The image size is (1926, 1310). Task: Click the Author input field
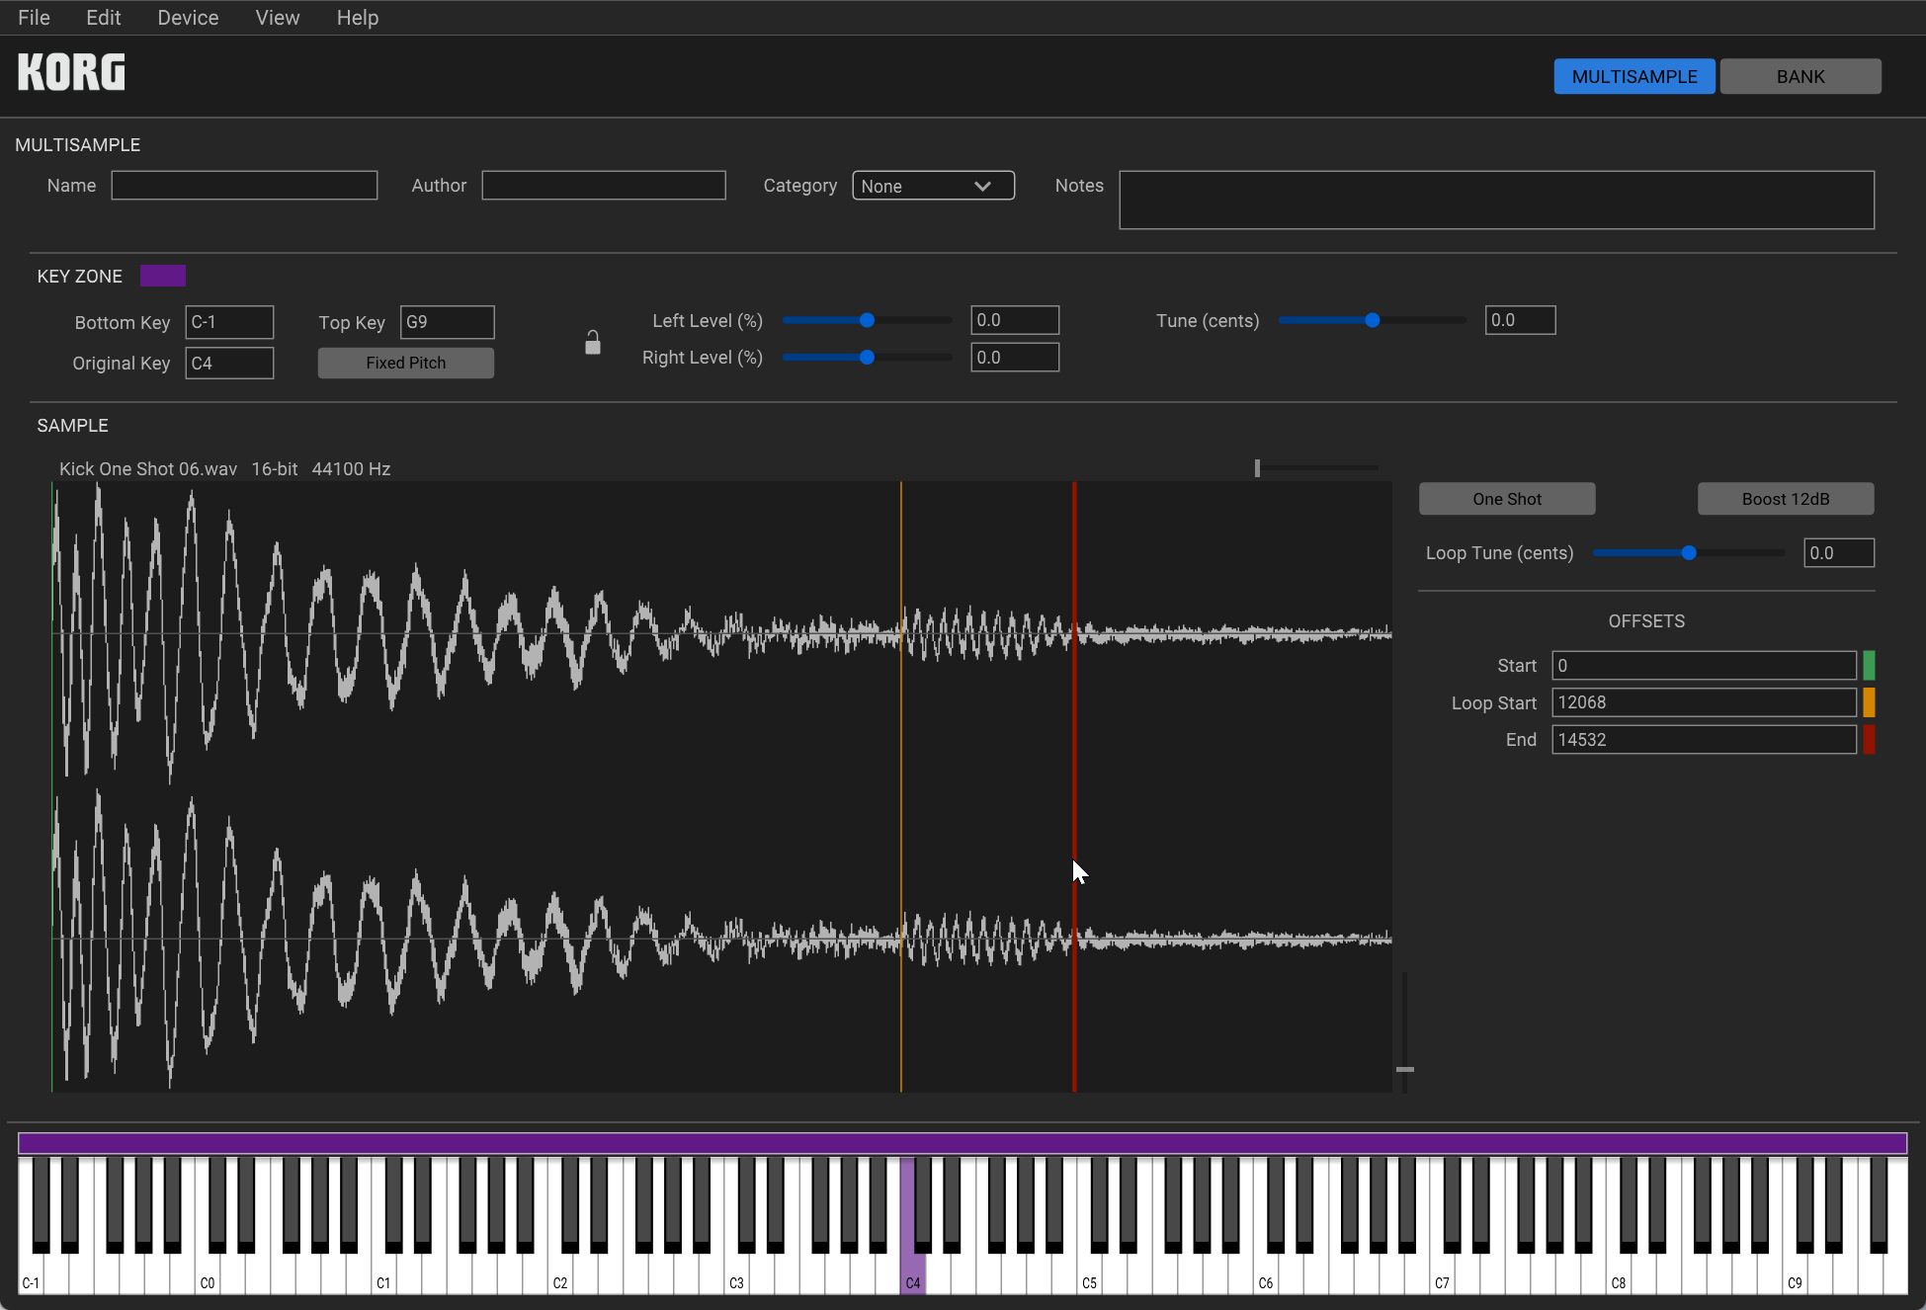(604, 186)
